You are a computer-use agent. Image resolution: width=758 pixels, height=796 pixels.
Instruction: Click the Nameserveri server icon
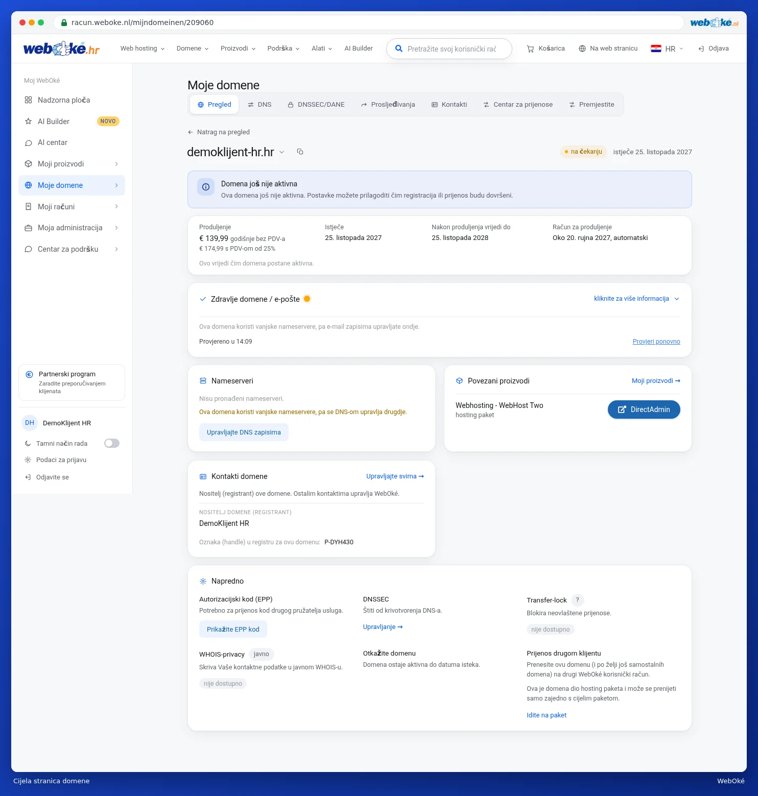coord(203,381)
